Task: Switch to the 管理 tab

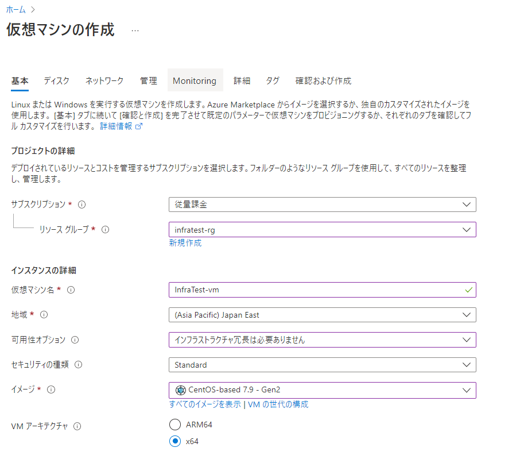Action: point(149,81)
